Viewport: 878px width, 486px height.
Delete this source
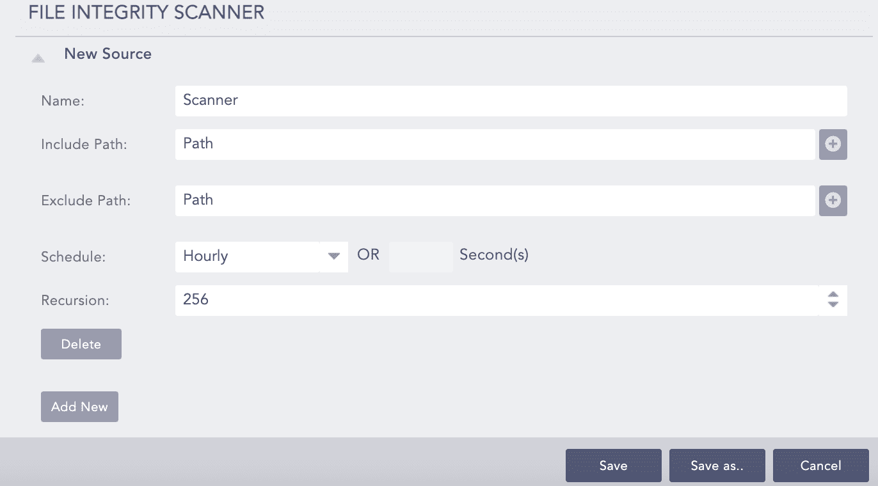(x=81, y=344)
